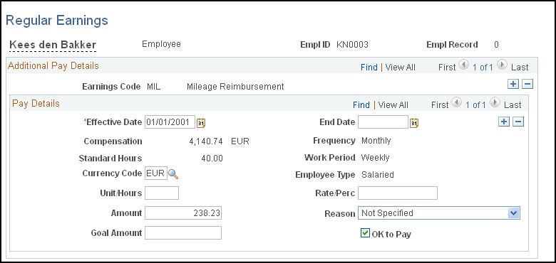Show previous row in Pay Details

tap(457, 103)
